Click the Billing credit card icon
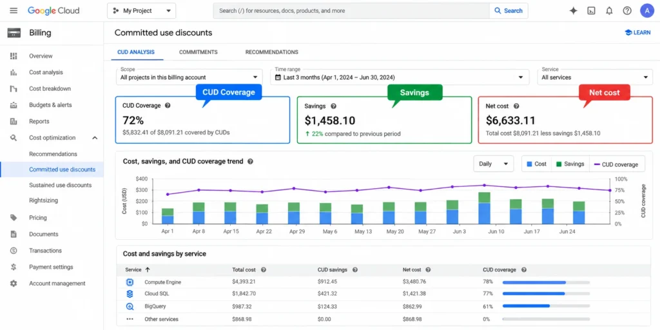The height and width of the screenshot is (330, 660). [x=14, y=34]
